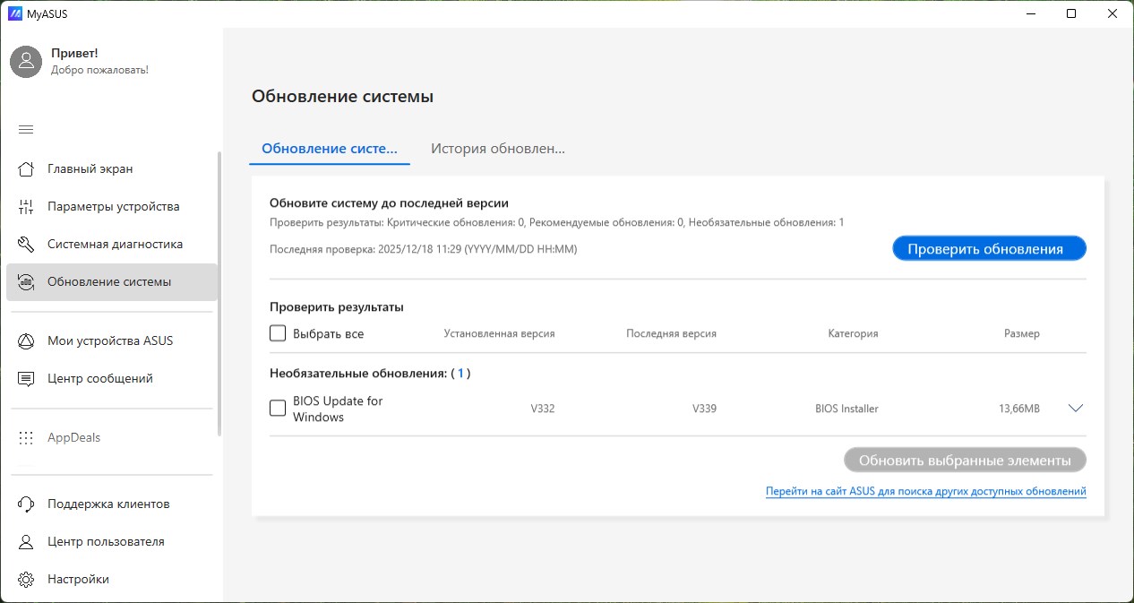The image size is (1134, 603).
Task: Click the person icon for Центр пользователя
Action: click(26, 541)
